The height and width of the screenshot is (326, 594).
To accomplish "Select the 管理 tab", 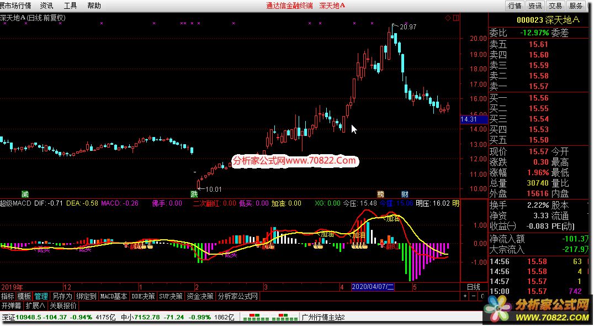I will (41, 296).
